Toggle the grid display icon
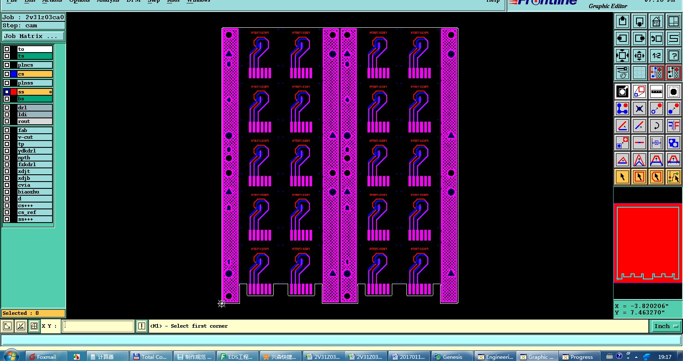 coord(639,73)
